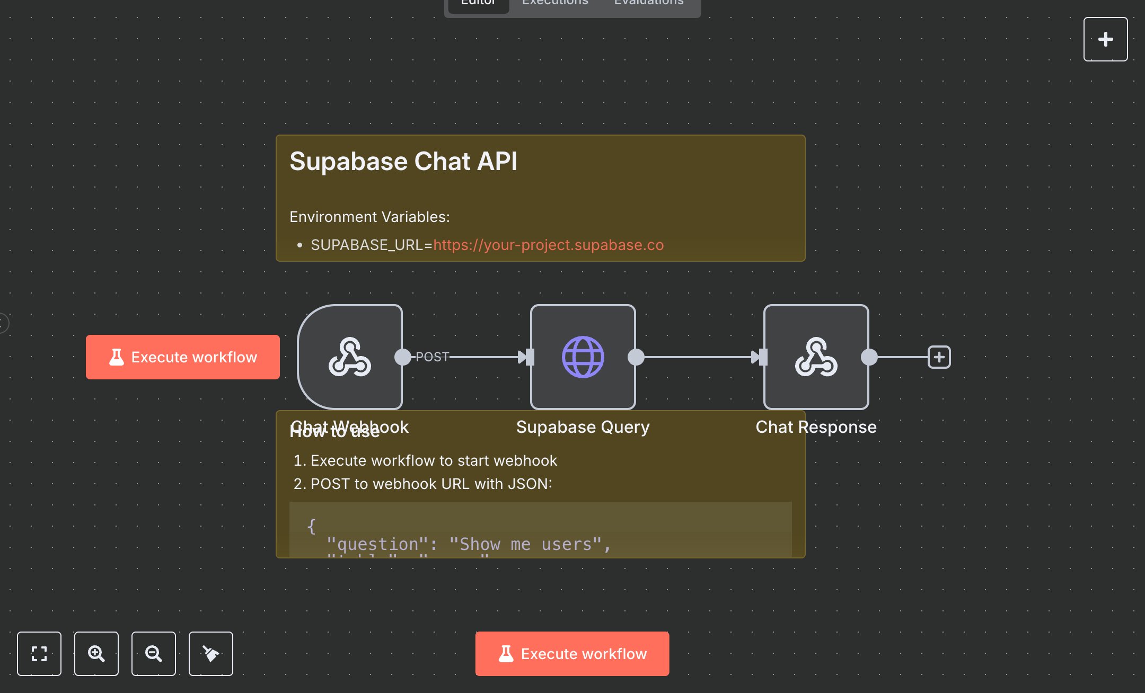Viewport: 1145px width, 693px height.
Task: Select the Editor tab
Action: pos(477,4)
